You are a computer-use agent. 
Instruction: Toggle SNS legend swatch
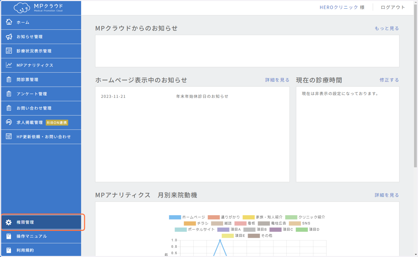tap(295, 224)
